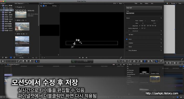Open the Themes browser icon
184x99 pixels.
click(x=152, y=61)
